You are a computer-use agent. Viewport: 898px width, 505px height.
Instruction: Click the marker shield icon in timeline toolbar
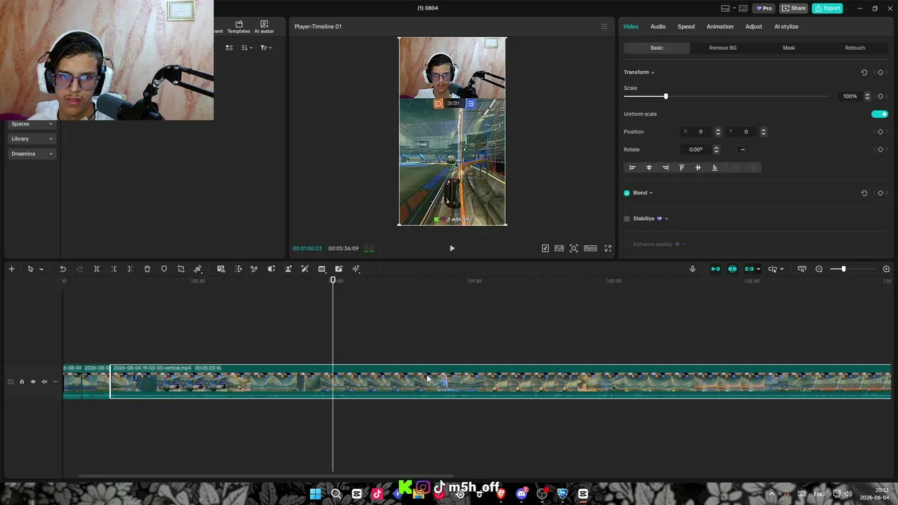[164, 269]
